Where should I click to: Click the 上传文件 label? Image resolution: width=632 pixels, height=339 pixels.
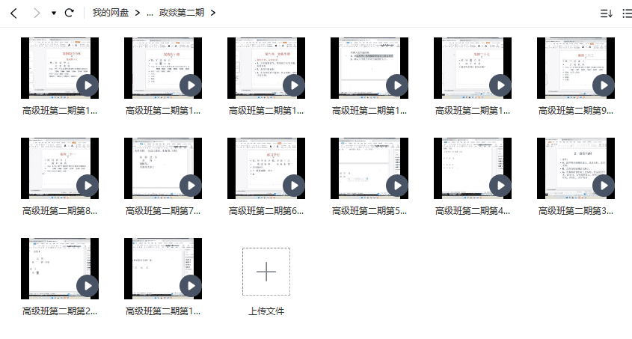[266, 311]
